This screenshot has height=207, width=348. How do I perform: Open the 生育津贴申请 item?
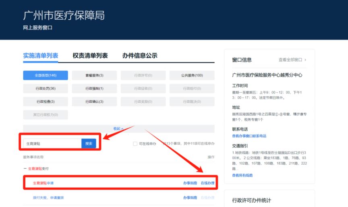coord(43,183)
